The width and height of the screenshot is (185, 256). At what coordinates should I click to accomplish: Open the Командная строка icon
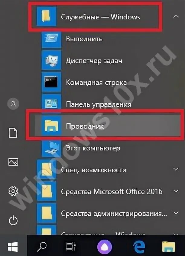coord(51,82)
